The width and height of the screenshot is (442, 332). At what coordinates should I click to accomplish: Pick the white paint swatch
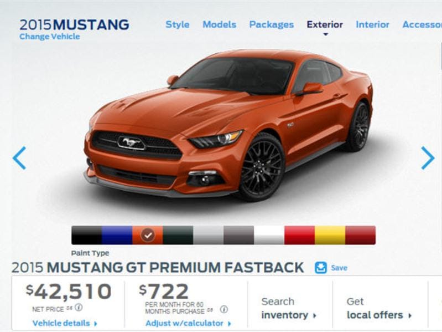pyautogui.click(x=269, y=235)
